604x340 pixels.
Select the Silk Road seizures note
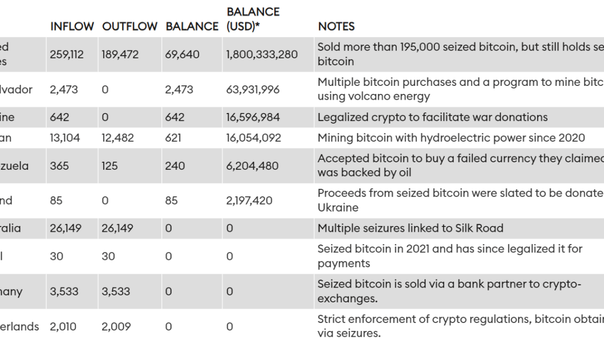click(x=410, y=228)
